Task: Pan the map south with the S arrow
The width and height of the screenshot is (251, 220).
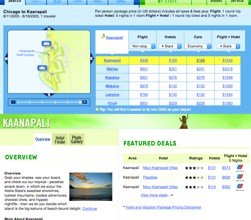Action: coord(49,95)
